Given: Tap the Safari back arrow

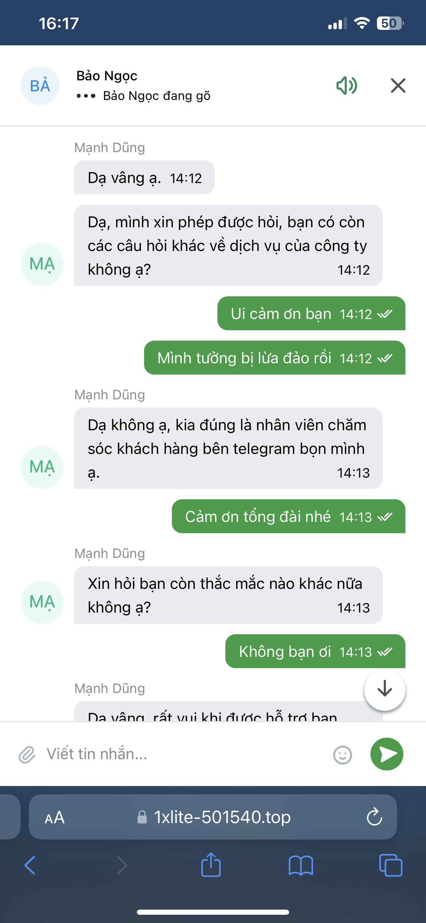Looking at the screenshot, I should [30, 865].
